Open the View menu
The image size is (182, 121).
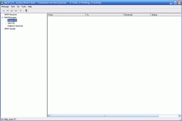[x=13, y=7]
